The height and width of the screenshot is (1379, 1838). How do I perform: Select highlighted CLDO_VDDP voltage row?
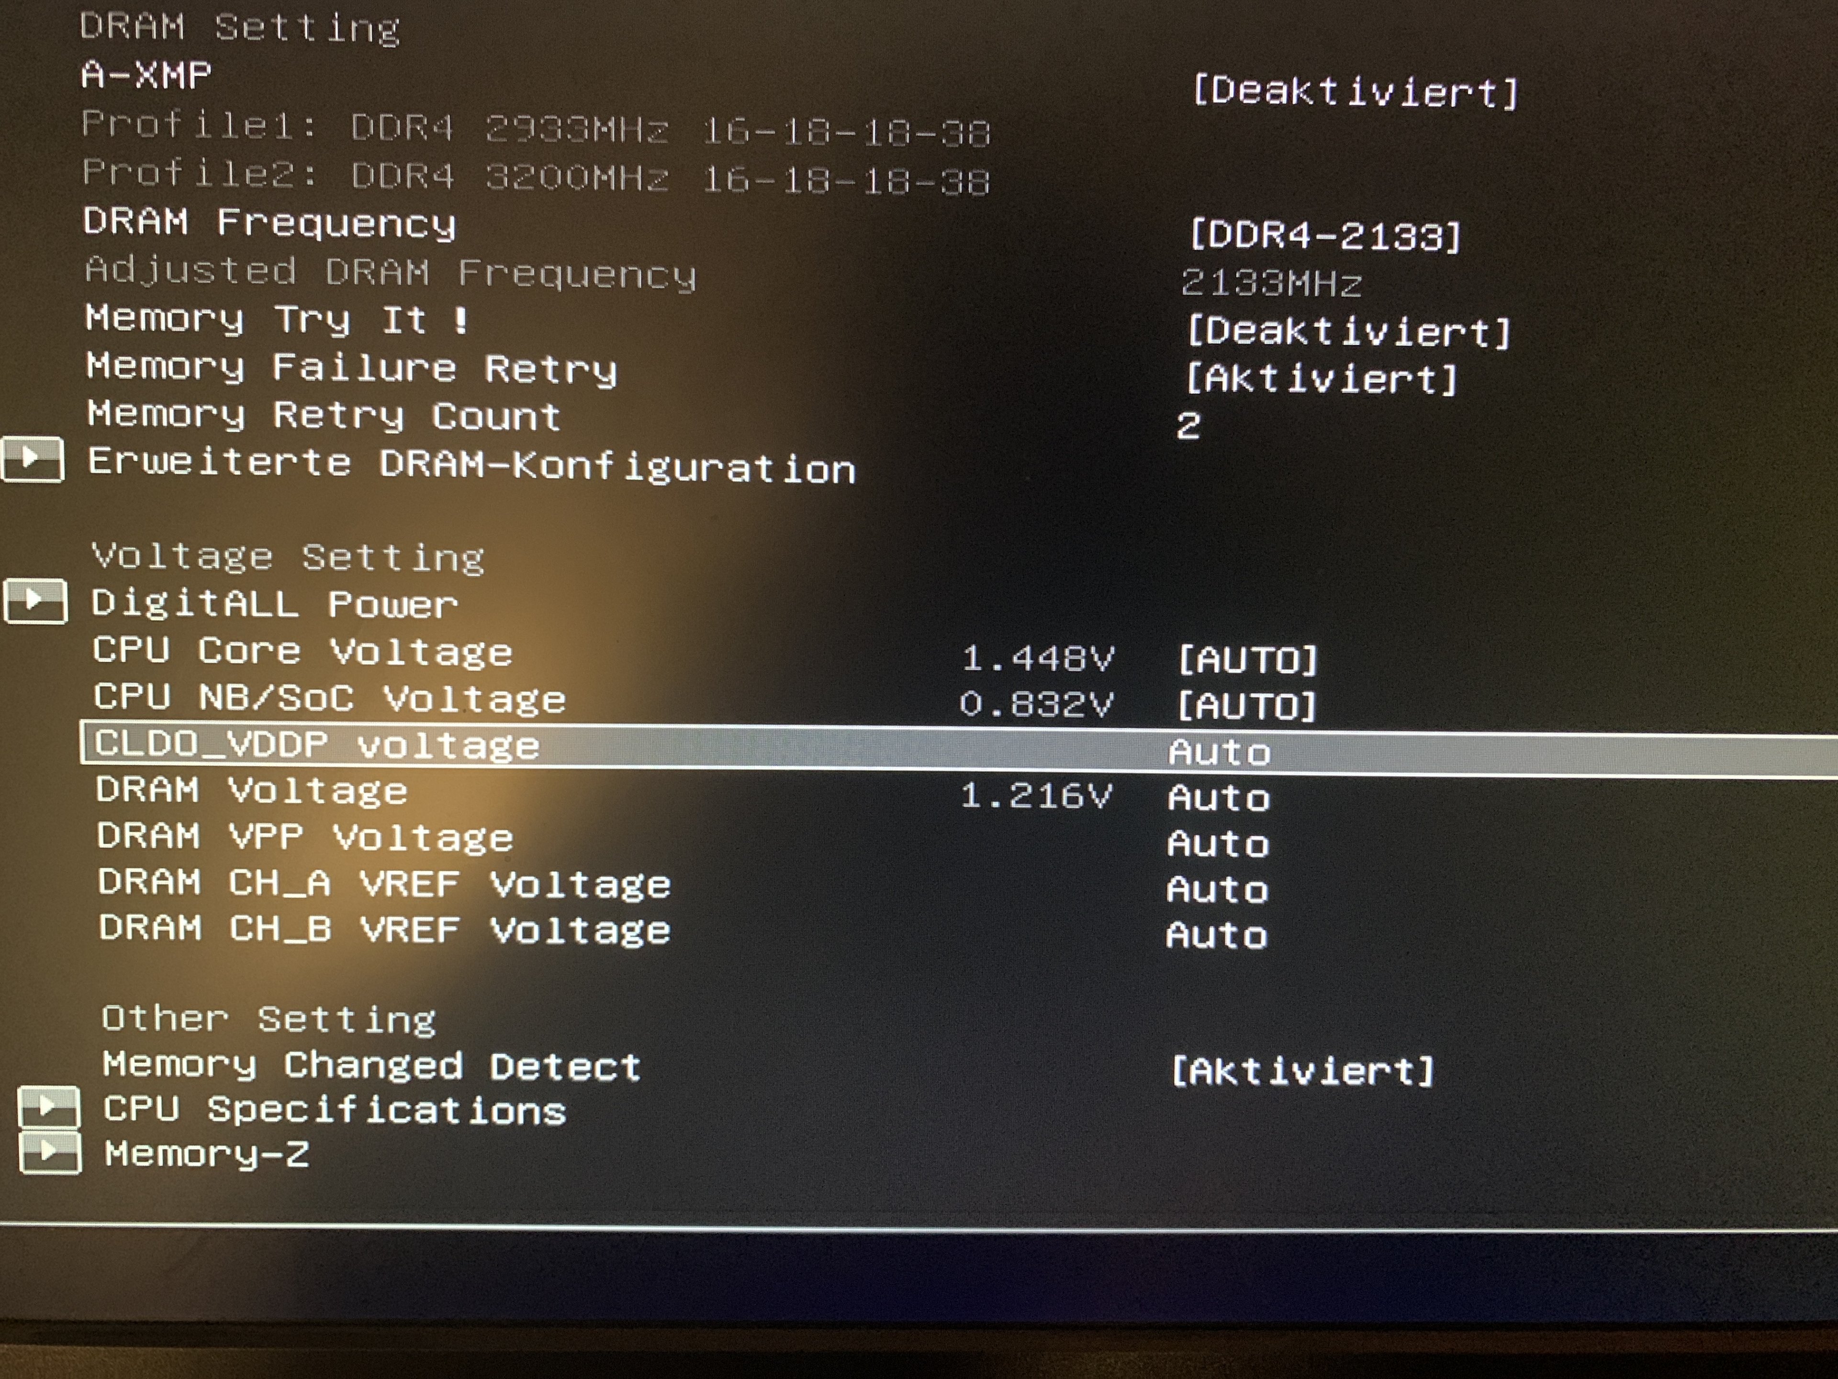(x=317, y=745)
